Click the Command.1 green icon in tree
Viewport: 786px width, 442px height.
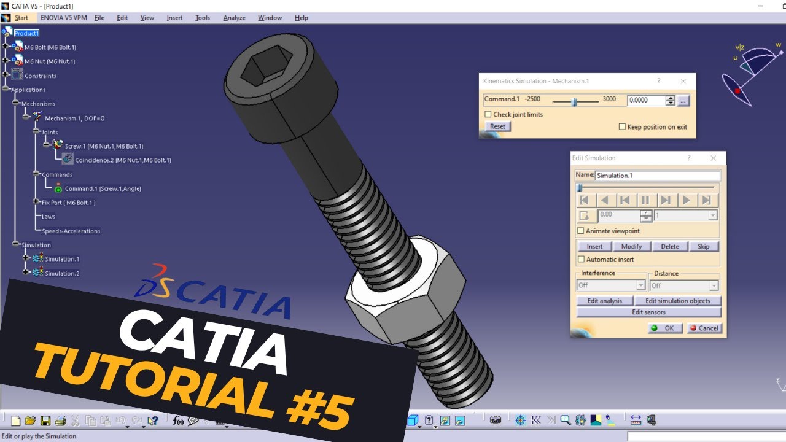click(x=58, y=188)
